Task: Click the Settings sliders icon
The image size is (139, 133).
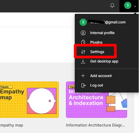Action: [x=83, y=52]
